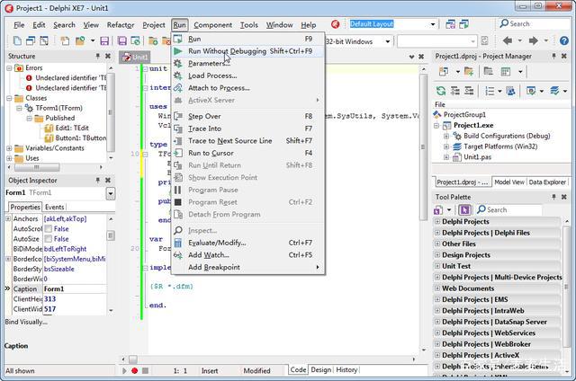Switch to the Design view tab
576x381 pixels.
tap(321, 369)
